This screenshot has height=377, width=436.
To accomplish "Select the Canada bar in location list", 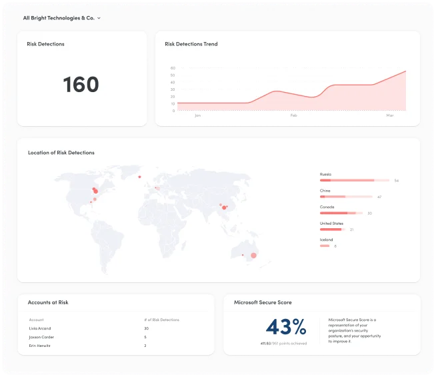I will [341, 213].
